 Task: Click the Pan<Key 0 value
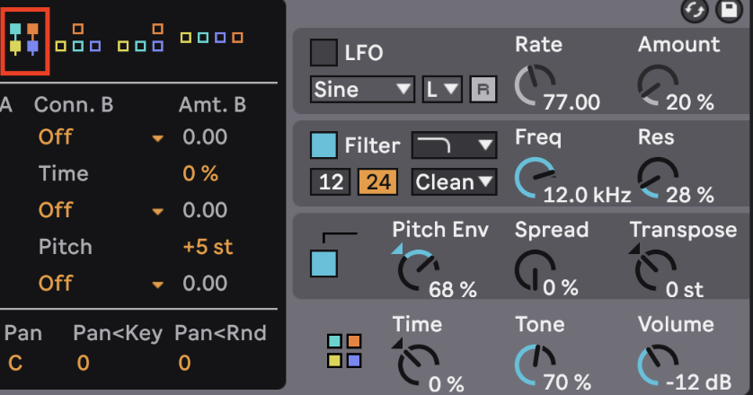point(83,364)
